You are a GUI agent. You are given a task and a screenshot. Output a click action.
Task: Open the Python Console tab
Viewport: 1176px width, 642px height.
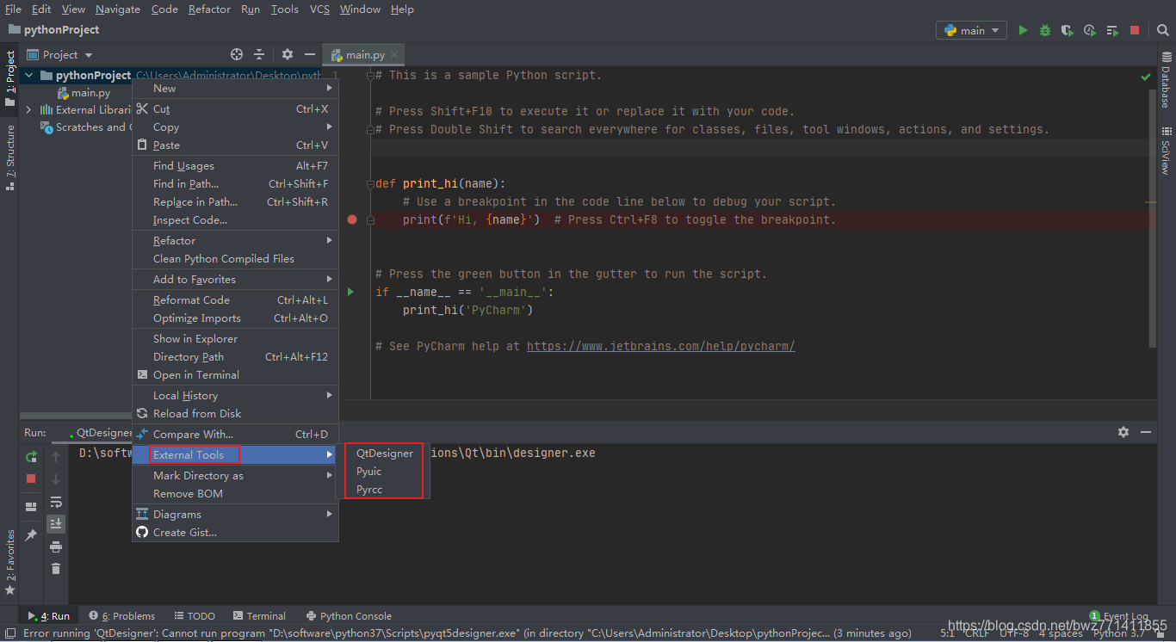pyautogui.click(x=348, y=616)
